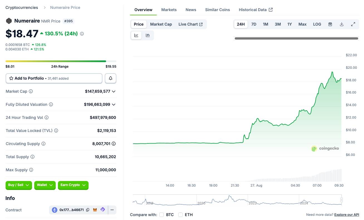Expand chart to fullscreen icon
The width and height of the screenshot is (364, 220).
tap(353, 24)
